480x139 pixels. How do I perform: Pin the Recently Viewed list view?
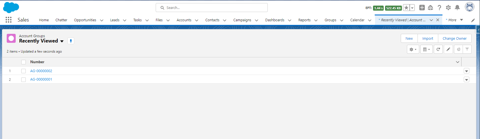click(x=71, y=41)
